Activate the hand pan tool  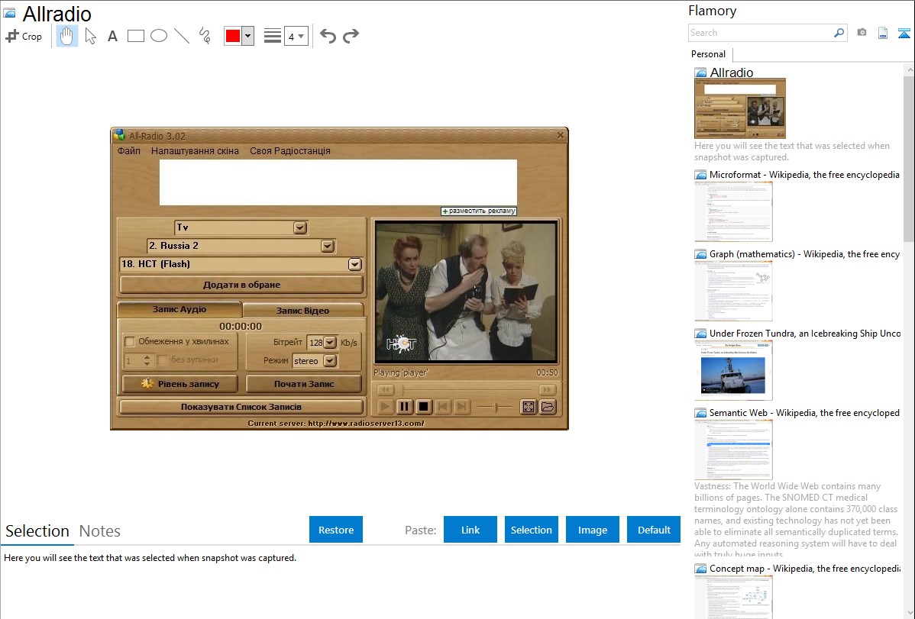66,36
